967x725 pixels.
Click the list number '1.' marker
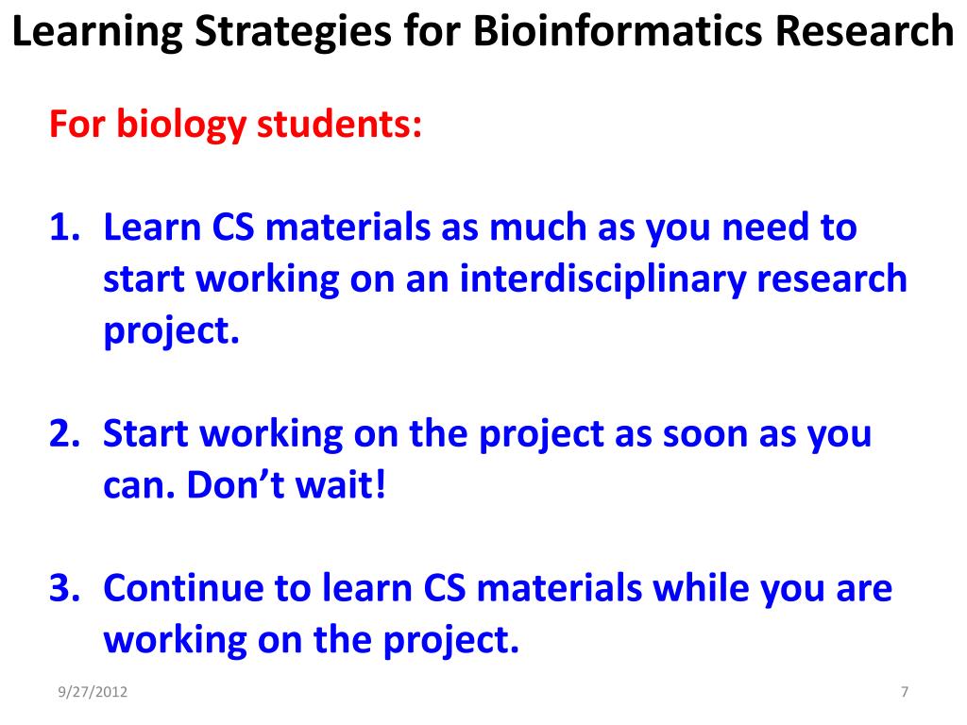(x=65, y=227)
